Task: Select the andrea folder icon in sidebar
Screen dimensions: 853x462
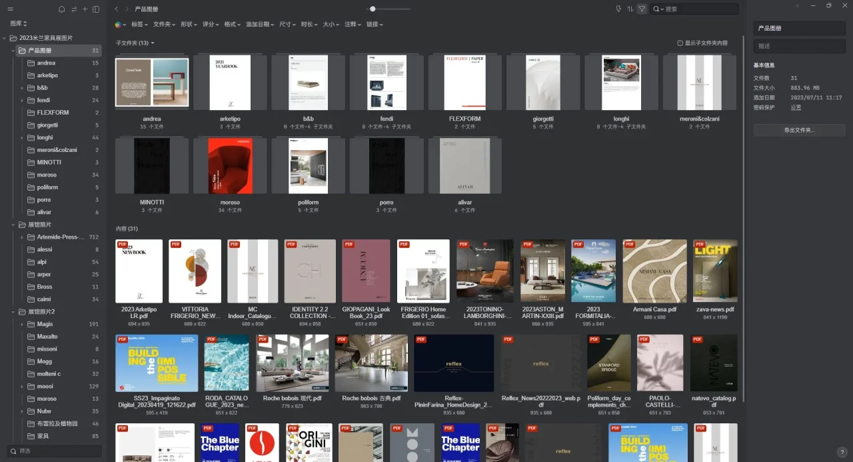Action: point(31,63)
